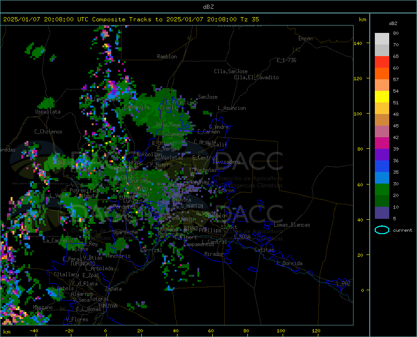Click the Lomas_Blancas map label

point(292,225)
